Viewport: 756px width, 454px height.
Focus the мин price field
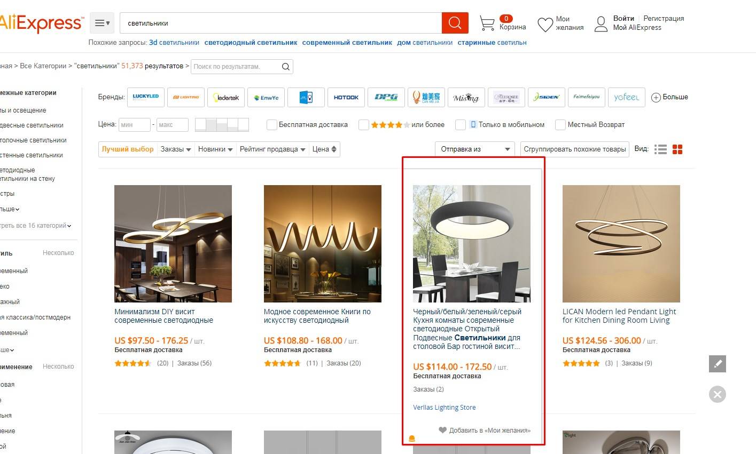135,125
